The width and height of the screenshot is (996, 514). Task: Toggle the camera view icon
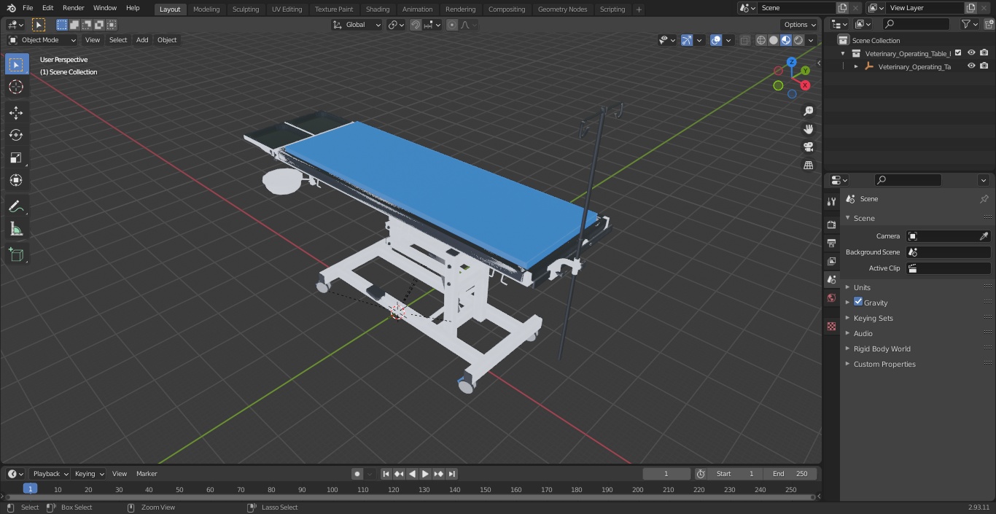[x=808, y=147]
